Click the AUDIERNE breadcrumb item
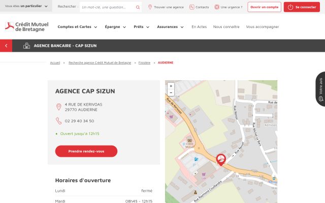Image resolution: width=325 pixels, height=203 pixels. coord(166,62)
